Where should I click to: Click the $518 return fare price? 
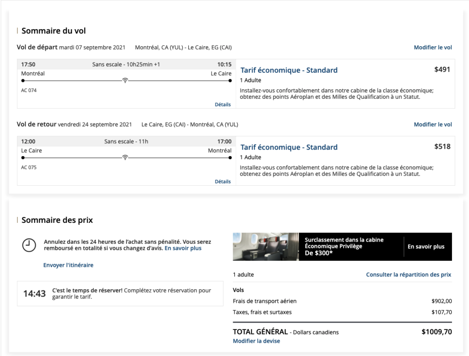[x=442, y=146]
